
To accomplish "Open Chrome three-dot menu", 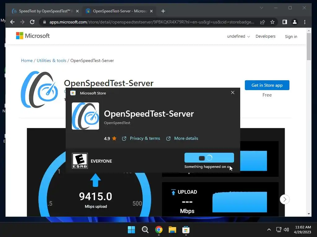I will [305, 22].
